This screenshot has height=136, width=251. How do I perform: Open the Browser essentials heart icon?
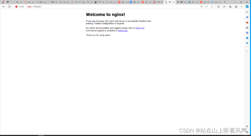click(236, 7)
